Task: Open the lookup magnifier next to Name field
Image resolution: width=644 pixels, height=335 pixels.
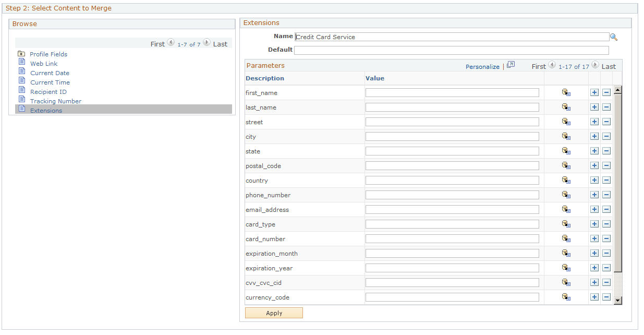Action: tap(614, 37)
